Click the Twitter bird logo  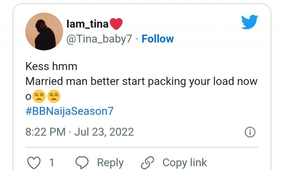[249, 22]
